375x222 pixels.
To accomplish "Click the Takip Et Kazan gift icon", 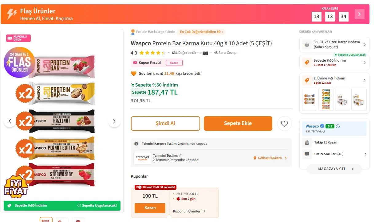I will [x=307, y=142].
